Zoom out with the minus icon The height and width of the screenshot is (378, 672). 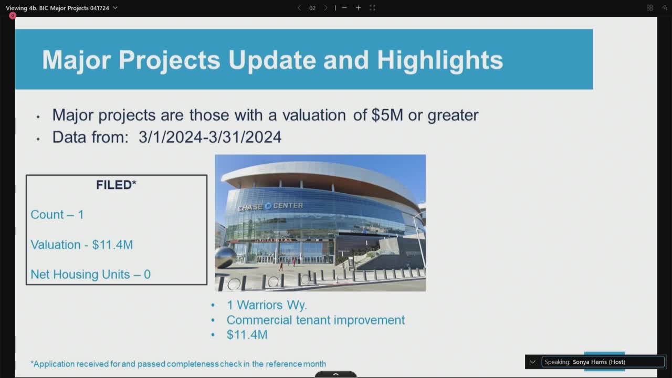click(344, 8)
